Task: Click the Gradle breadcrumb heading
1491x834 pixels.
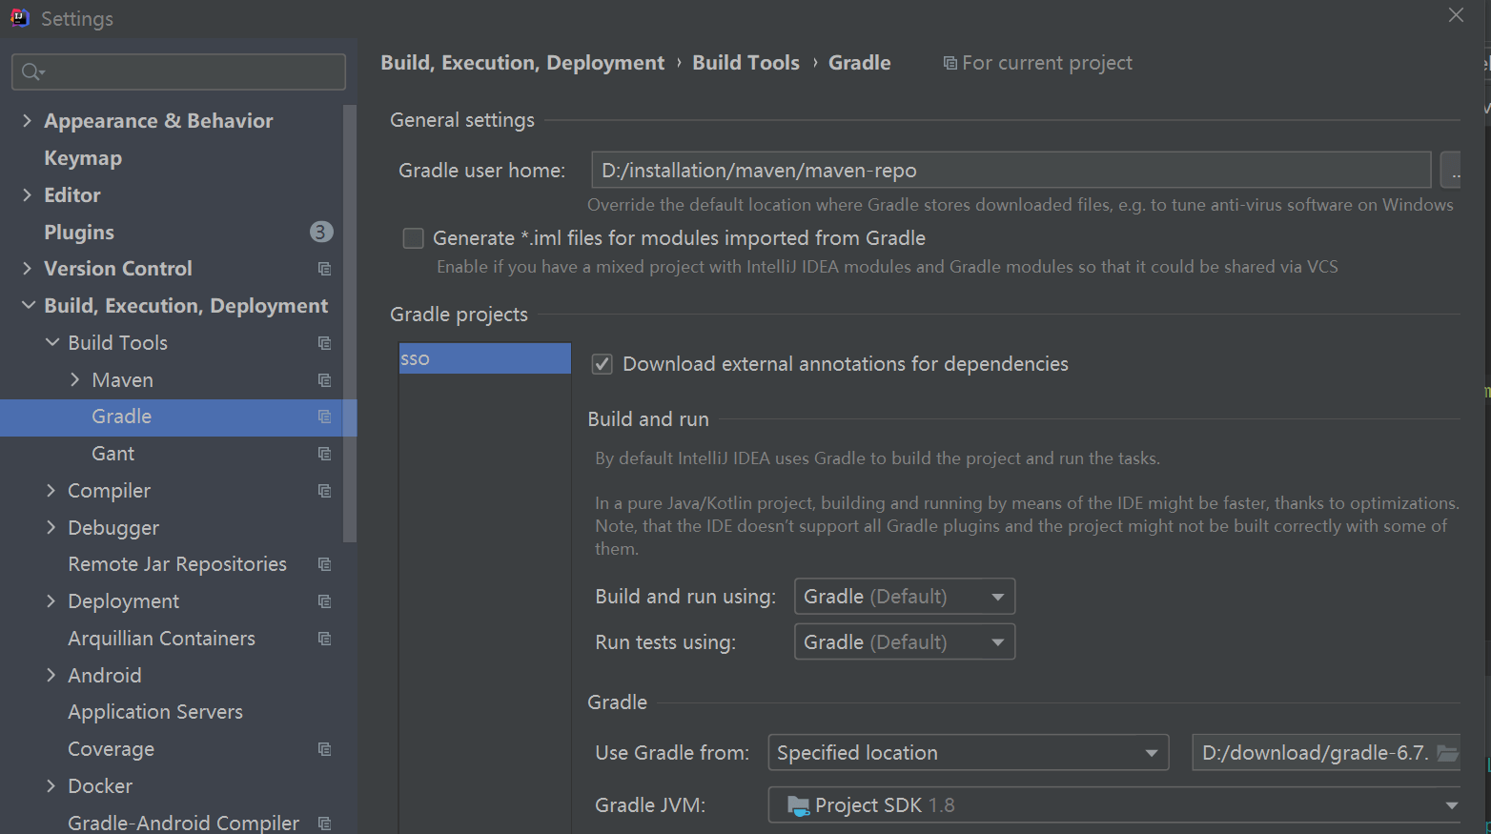Action: [859, 63]
